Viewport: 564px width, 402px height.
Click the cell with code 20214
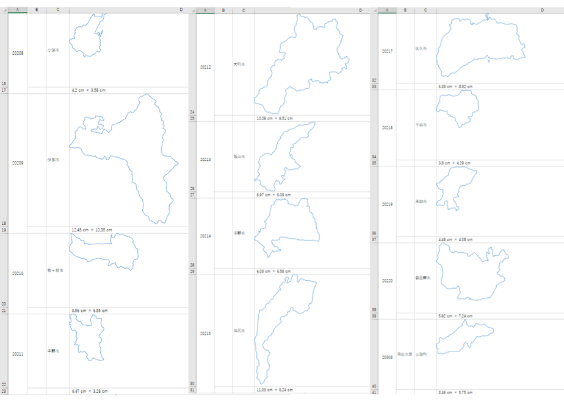[x=205, y=236]
